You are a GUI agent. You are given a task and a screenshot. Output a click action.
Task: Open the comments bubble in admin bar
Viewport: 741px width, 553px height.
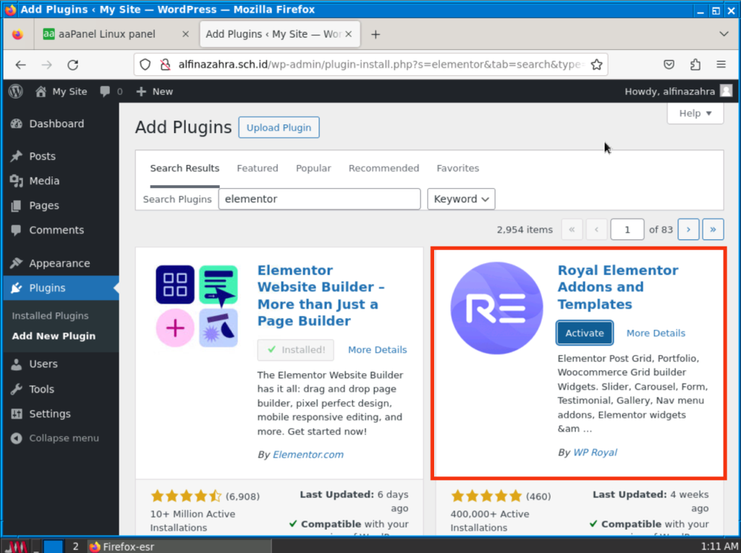(x=111, y=91)
